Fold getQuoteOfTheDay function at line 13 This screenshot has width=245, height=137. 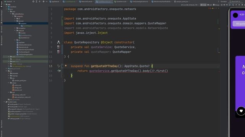(62, 66)
